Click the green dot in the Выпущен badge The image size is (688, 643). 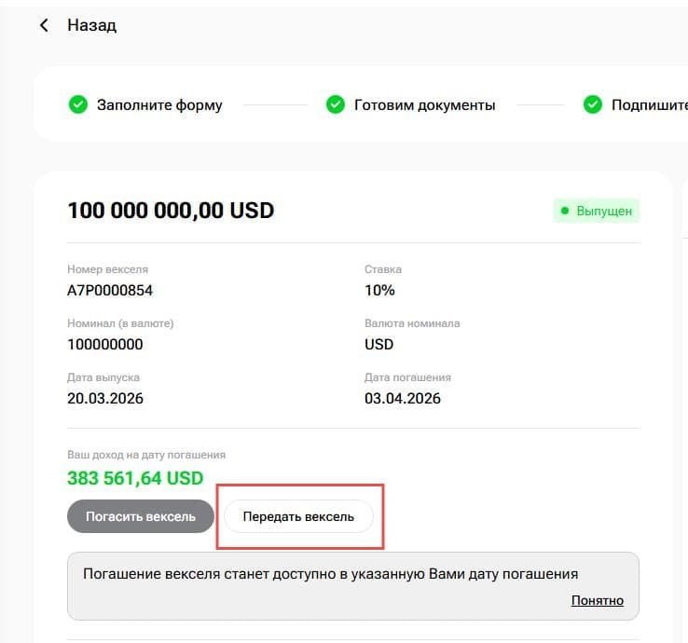(564, 211)
